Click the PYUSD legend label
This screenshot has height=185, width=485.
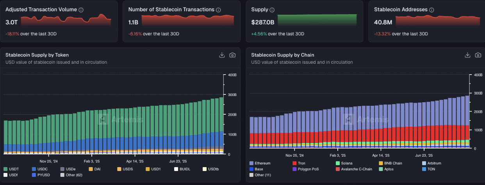click(x=43, y=175)
